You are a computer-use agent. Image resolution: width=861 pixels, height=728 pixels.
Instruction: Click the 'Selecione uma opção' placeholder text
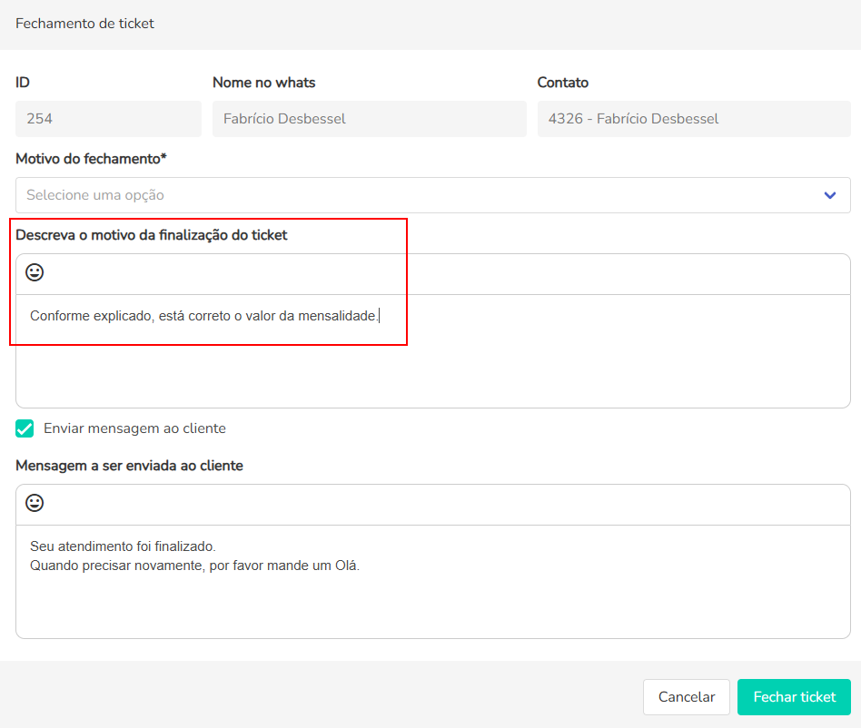(95, 195)
